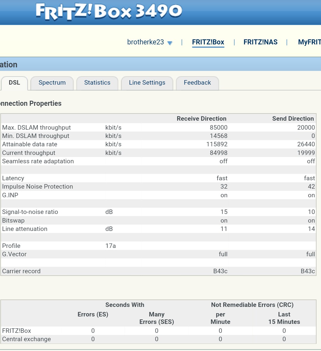Open the Statistics tab
Screen dimensions: 321x351
[x=97, y=83]
